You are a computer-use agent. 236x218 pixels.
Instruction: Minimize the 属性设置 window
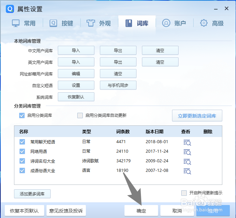pyautogui.click(x=216, y=9)
